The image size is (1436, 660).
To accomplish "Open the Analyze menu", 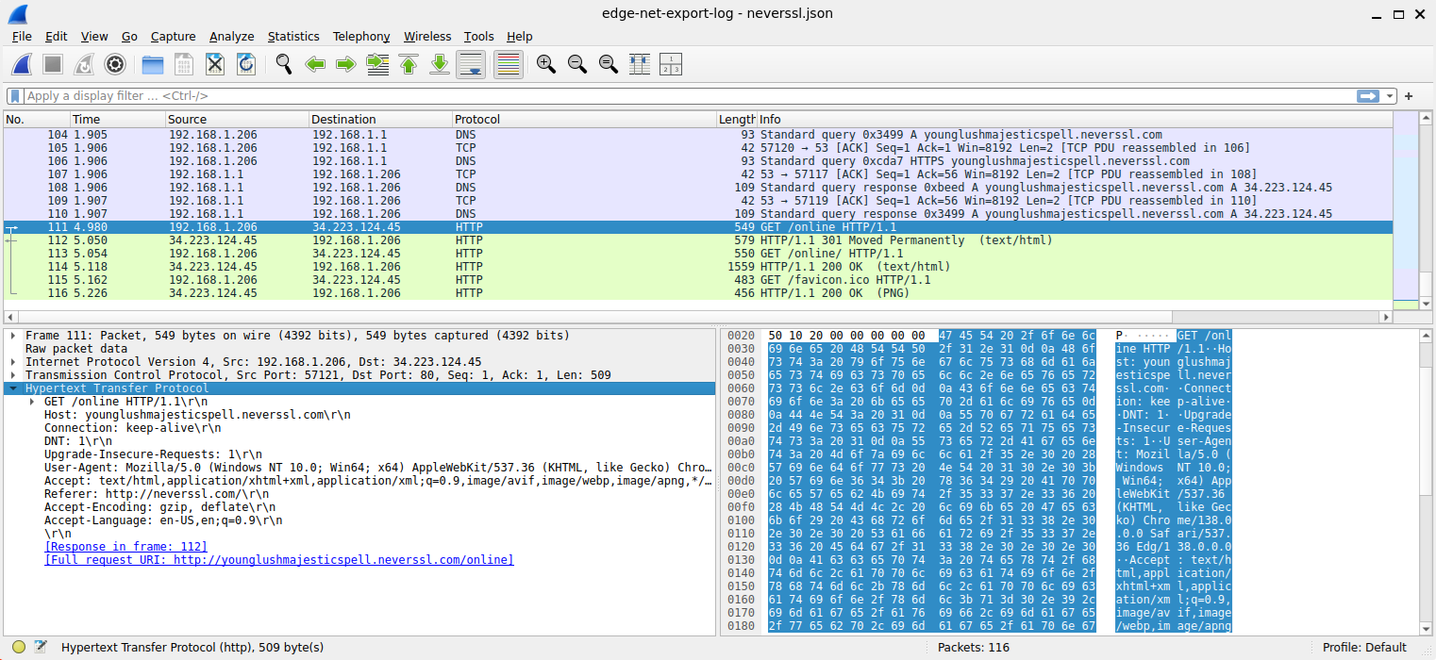I will pyautogui.click(x=231, y=36).
